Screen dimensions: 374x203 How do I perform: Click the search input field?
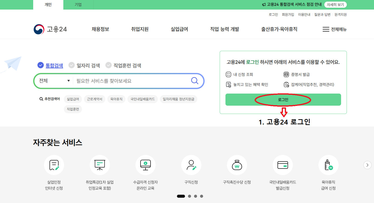tap(131, 81)
